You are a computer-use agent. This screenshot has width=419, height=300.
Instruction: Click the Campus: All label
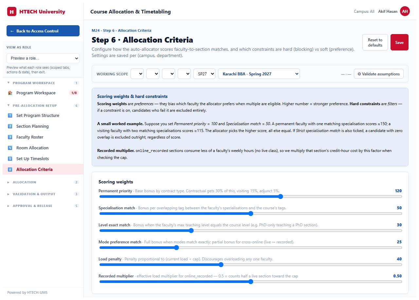[x=364, y=11]
